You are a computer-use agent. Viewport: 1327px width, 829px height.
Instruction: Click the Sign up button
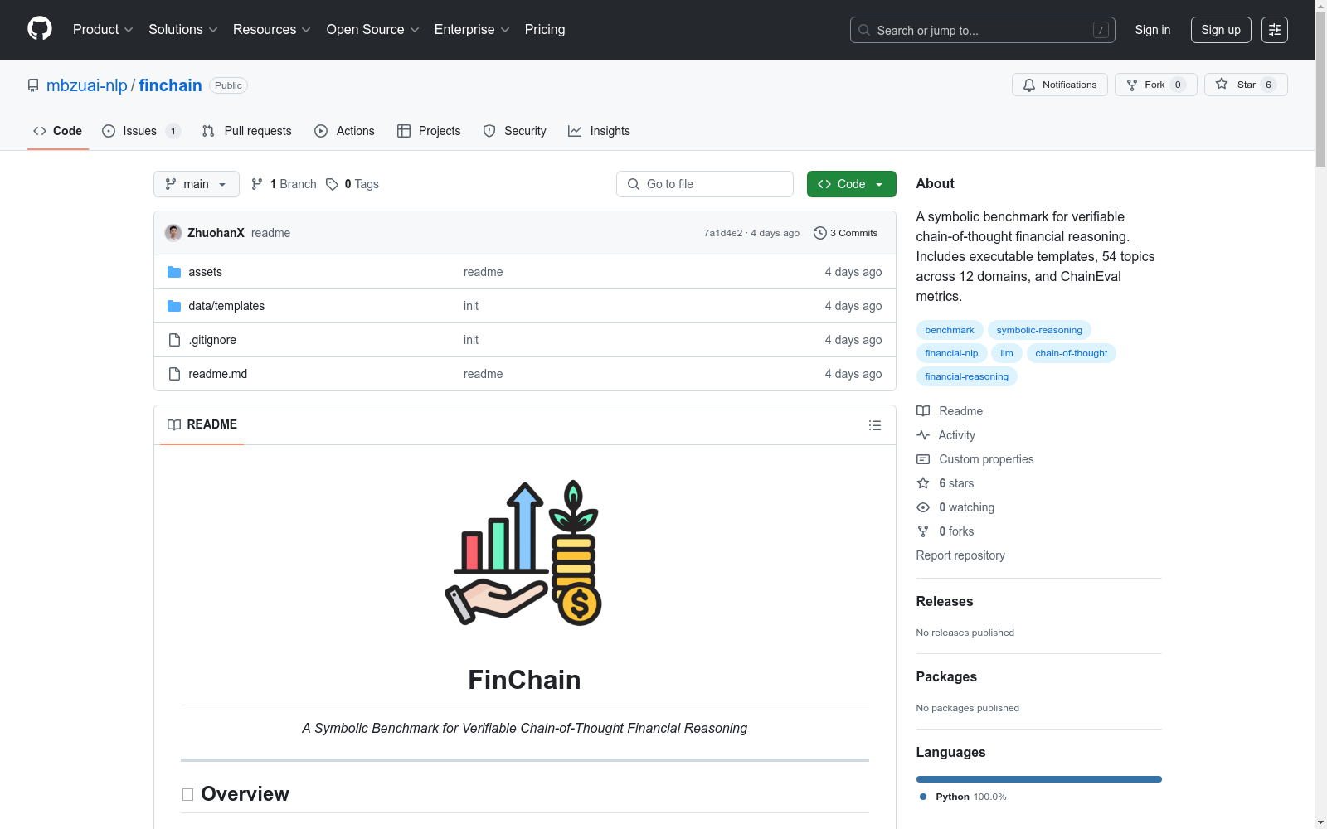[x=1221, y=30]
